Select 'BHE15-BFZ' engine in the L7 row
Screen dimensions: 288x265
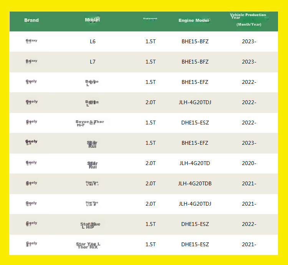(x=195, y=62)
